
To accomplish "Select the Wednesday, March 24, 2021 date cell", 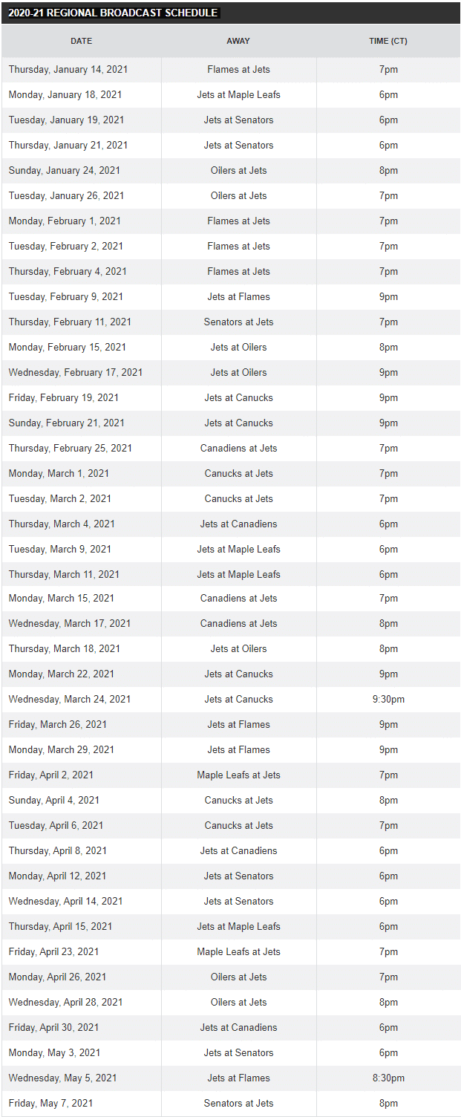I will click(70, 699).
